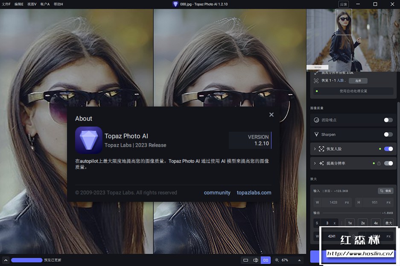Click the navigator thumbnail preview
Image resolution: width=400 pixels, height=266 pixels.
(x=353, y=40)
